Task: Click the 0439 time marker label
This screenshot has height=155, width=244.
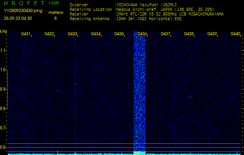Action: point(212,34)
